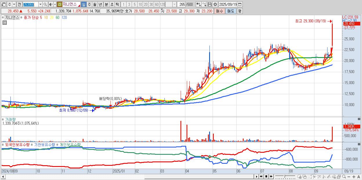Click the zoom magnifier icon at bottom right
The height and width of the screenshot is (180, 362).
click(344, 177)
